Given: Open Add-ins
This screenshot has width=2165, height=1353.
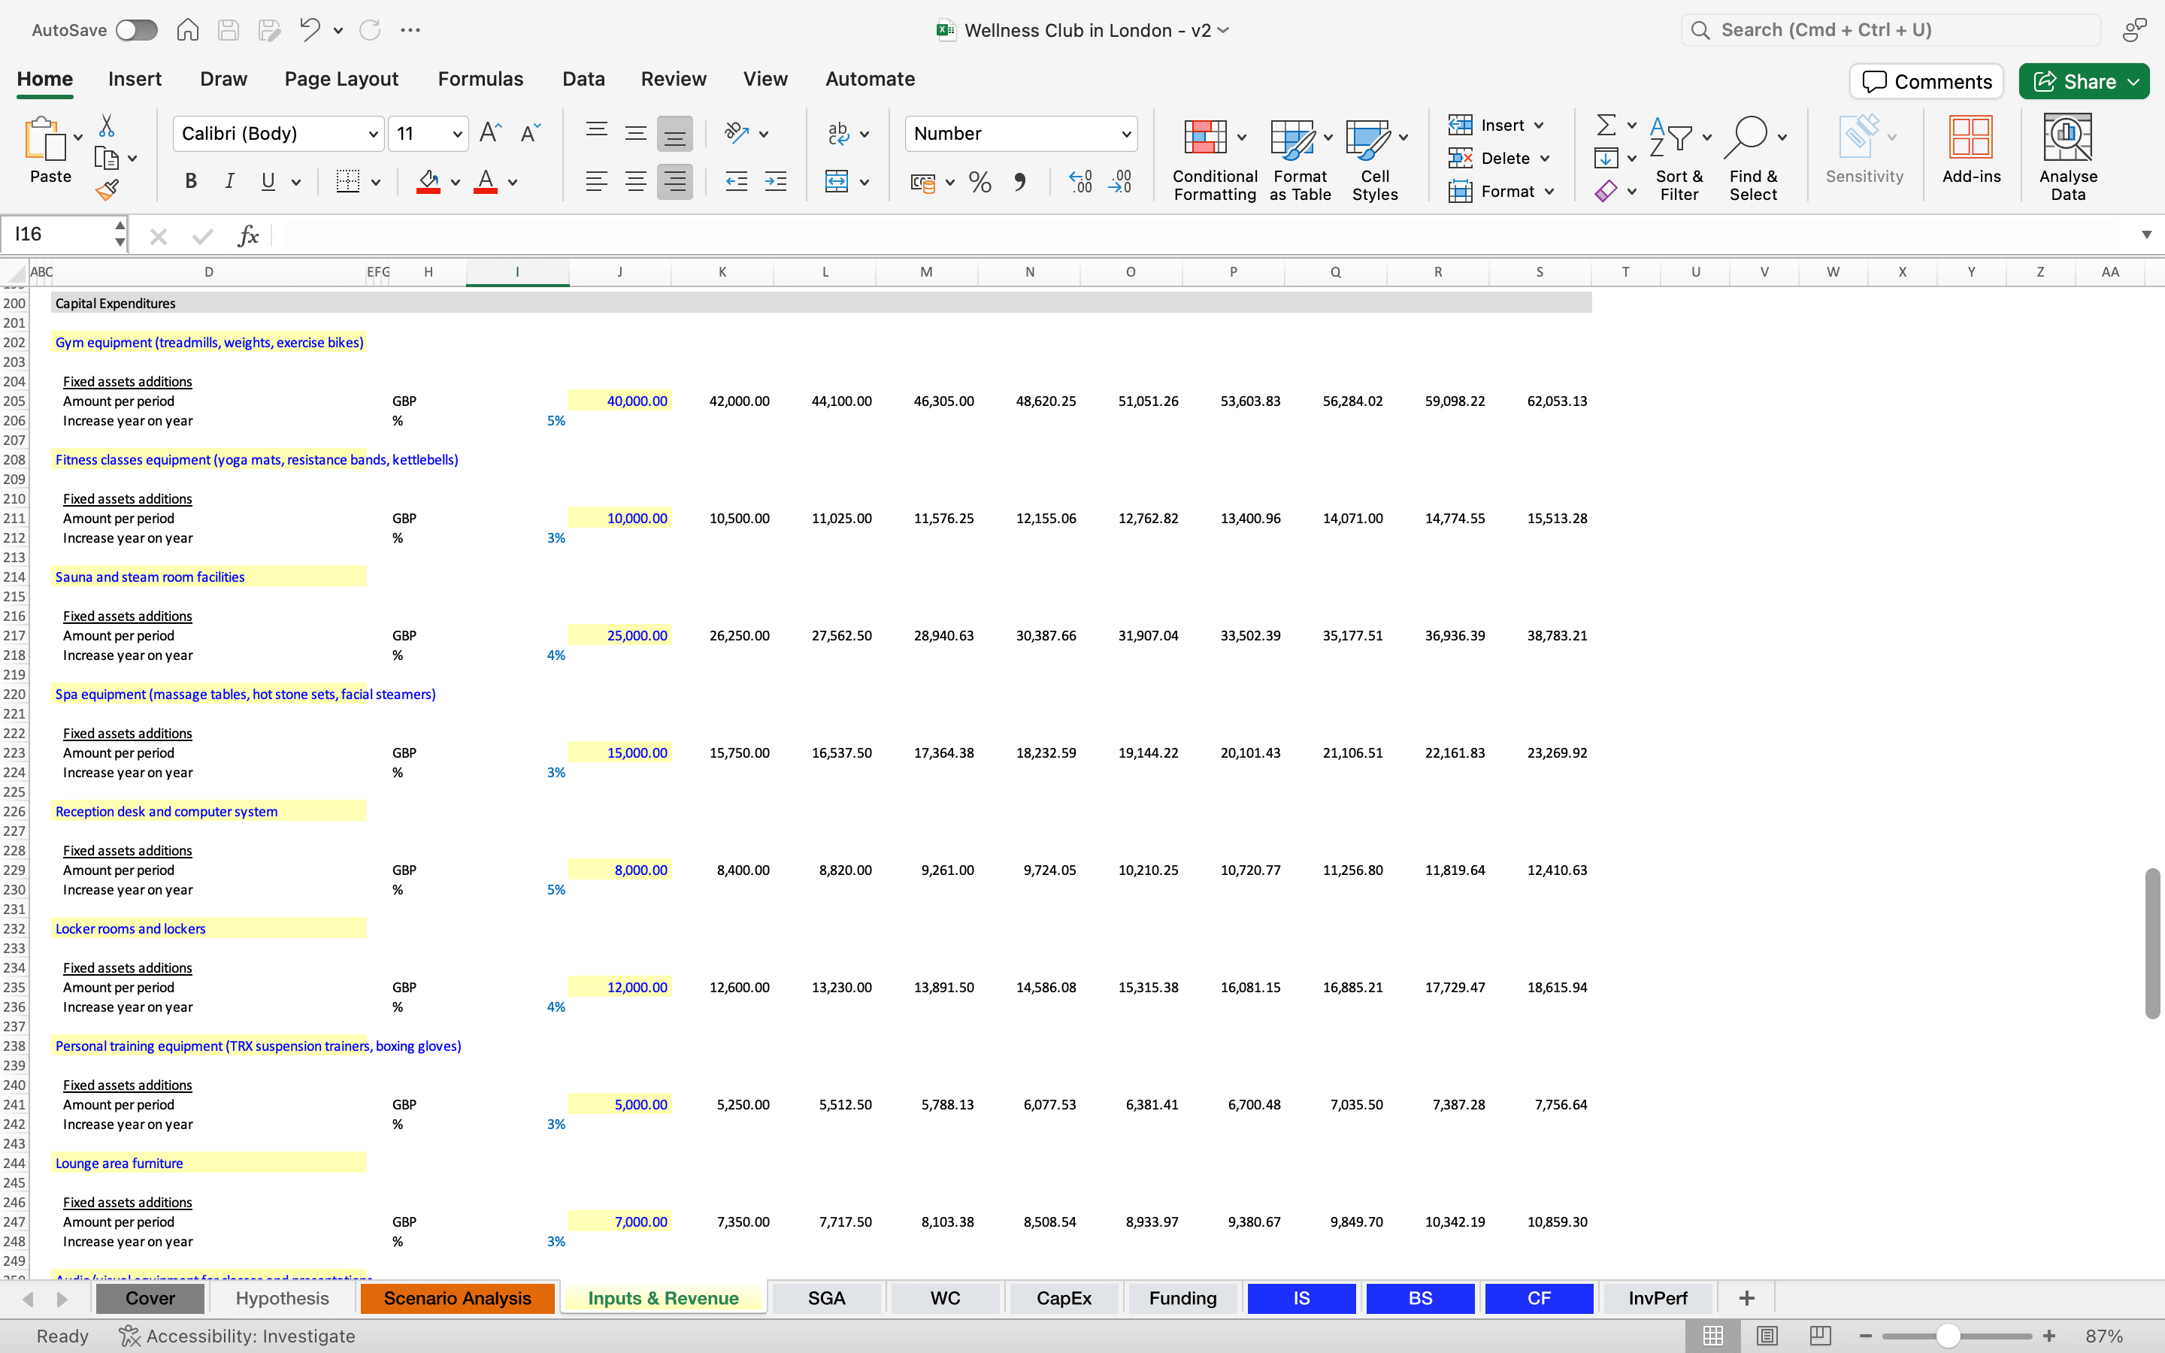Looking at the screenshot, I should [x=1971, y=150].
